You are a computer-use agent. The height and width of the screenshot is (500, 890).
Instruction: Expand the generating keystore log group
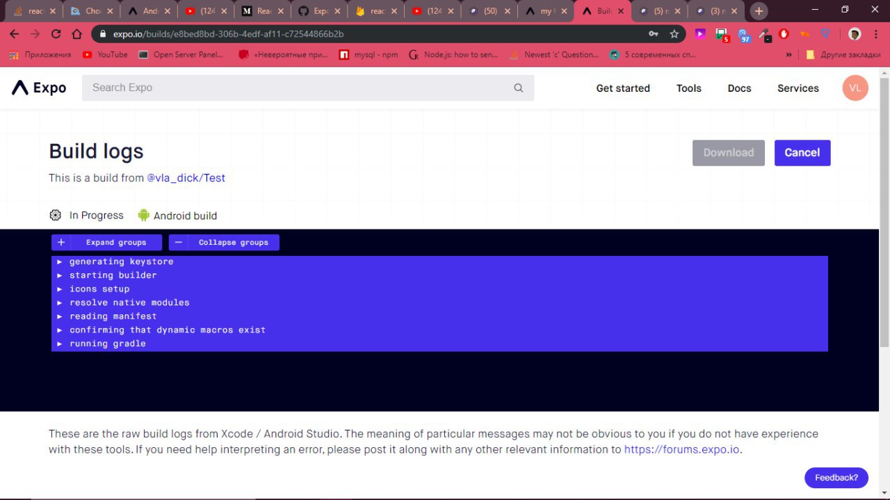pyautogui.click(x=439, y=261)
